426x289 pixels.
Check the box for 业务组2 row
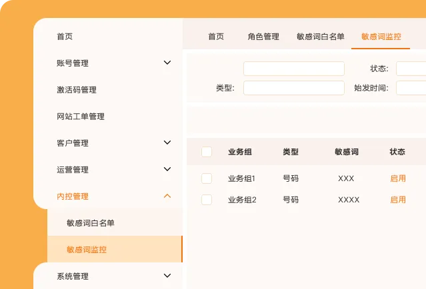[x=207, y=200]
